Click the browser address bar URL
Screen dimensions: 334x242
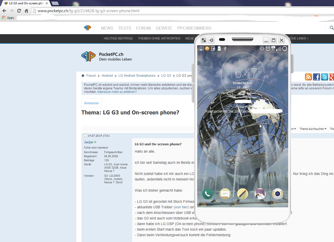88,11
